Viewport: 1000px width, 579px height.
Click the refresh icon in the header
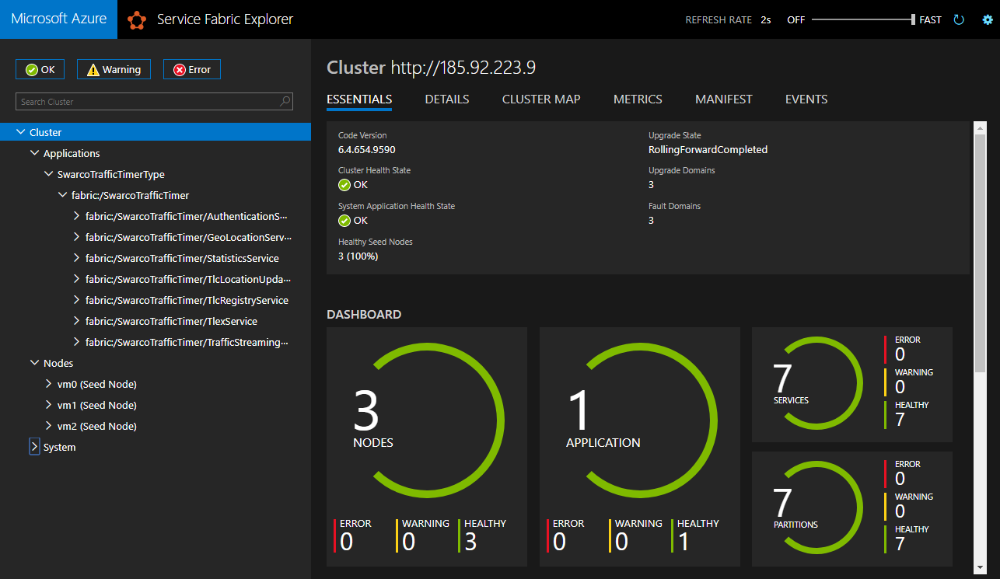click(x=959, y=20)
